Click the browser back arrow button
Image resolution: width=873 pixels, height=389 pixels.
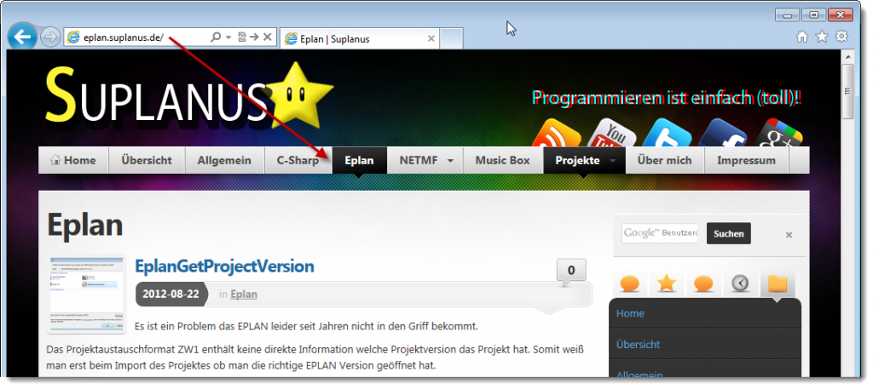pos(22,37)
